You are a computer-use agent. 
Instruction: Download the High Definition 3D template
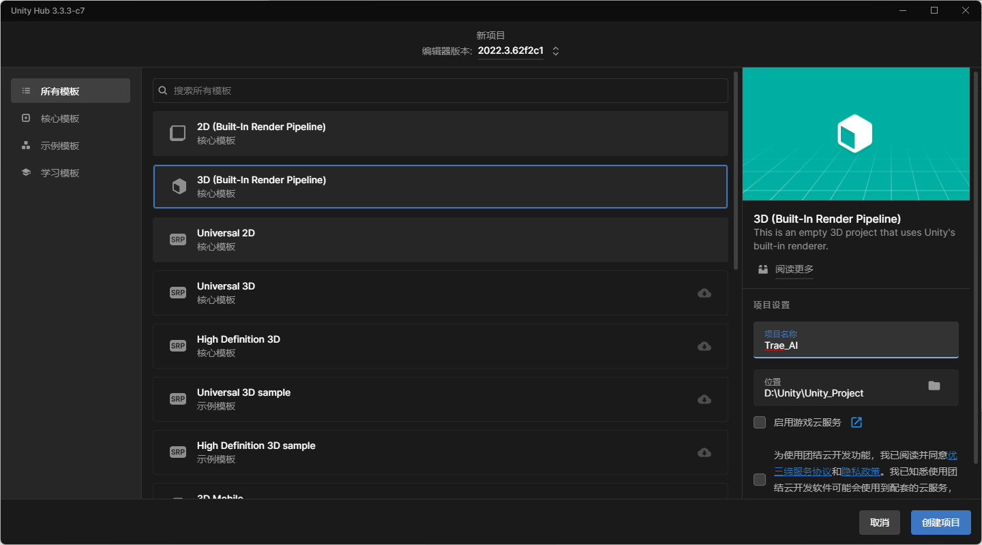[704, 346]
